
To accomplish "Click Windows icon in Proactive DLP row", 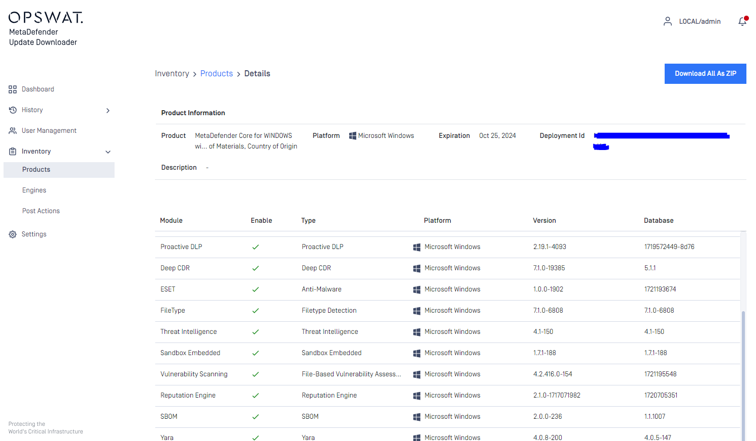I will pos(417,247).
